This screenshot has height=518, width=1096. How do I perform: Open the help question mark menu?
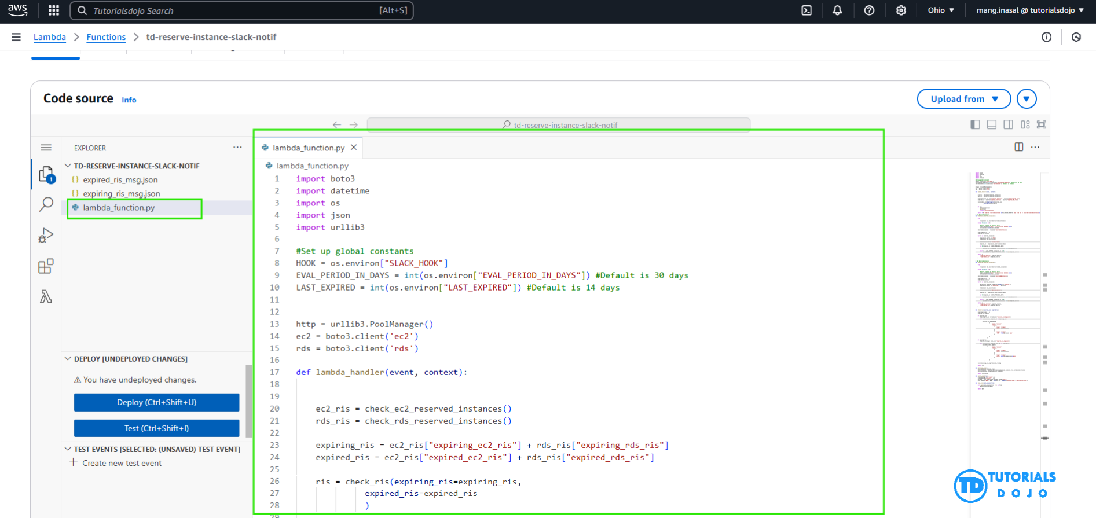(869, 10)
